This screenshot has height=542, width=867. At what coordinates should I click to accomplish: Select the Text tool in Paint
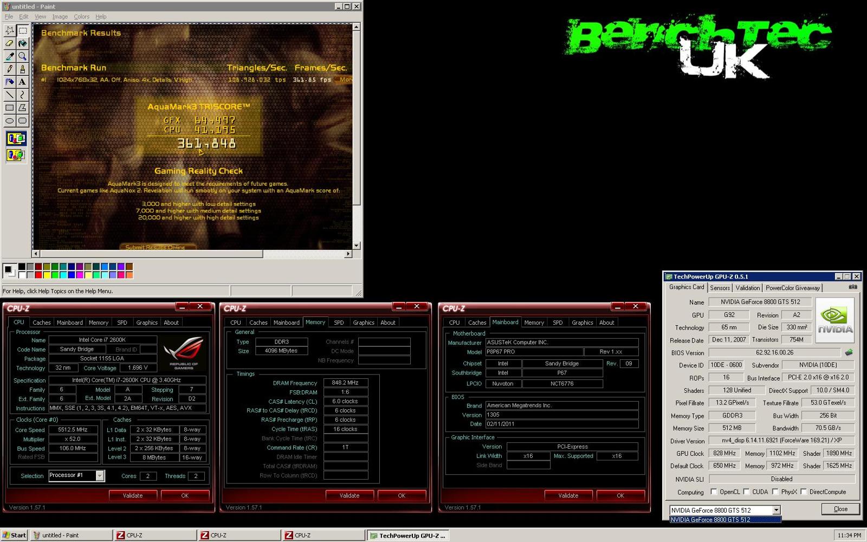(x=22, y=82)
